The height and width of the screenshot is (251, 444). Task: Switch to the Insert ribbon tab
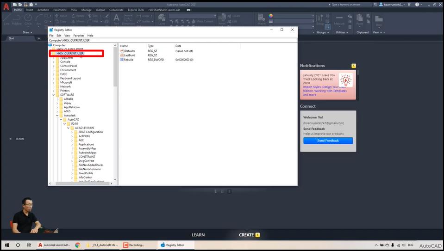(30, 10)
